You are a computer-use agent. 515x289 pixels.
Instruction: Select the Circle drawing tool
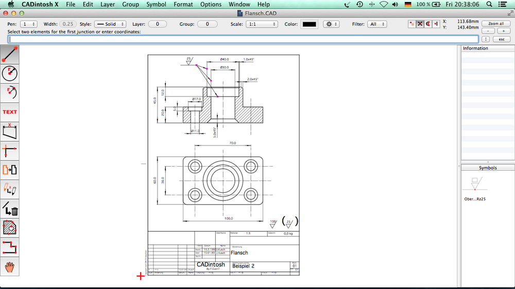pos(9,74)
